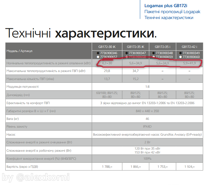
Task: Click article number 7736900349
Action: 191,53
